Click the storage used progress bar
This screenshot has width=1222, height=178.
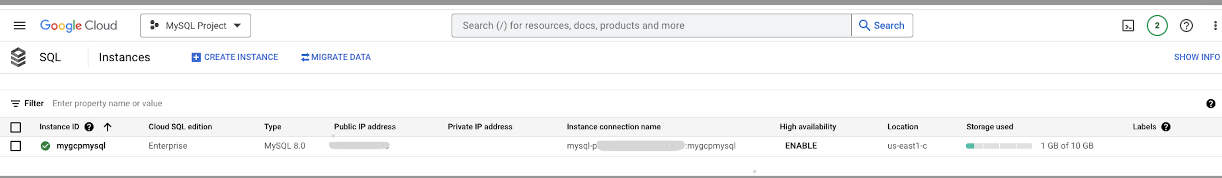998,146
